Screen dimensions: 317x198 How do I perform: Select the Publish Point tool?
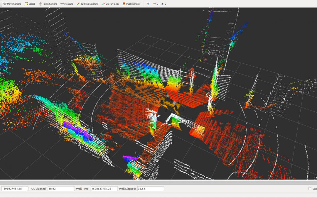(x=131, y=4)
